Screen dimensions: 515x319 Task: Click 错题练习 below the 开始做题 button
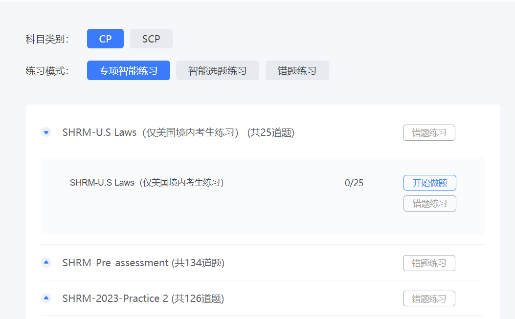(429, 204)
